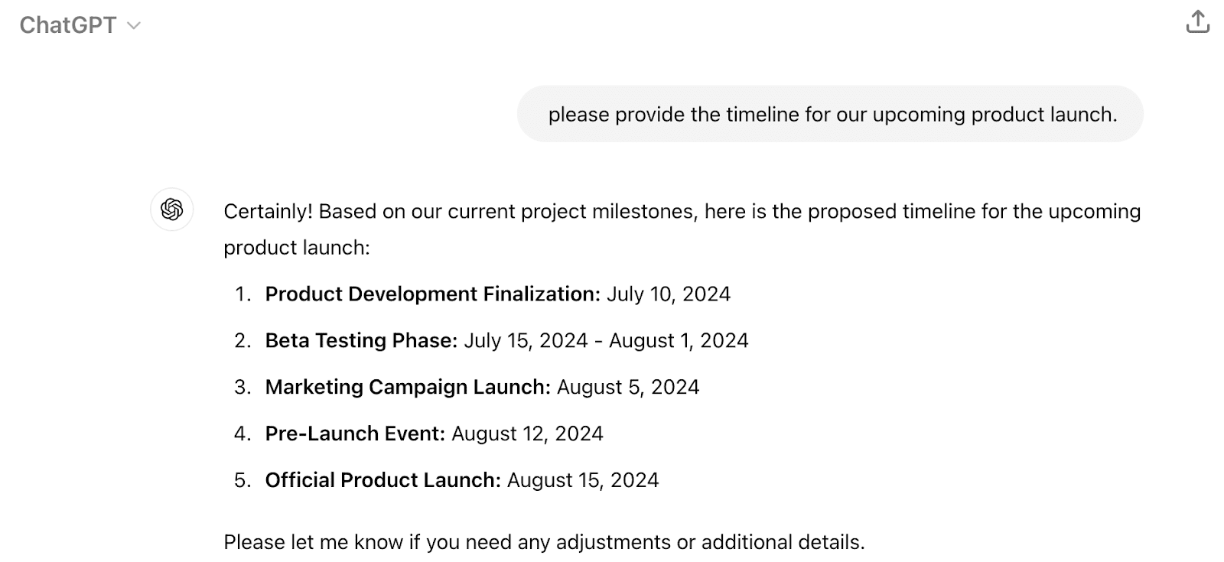Viewport: 1224px width, 562px height.
Task: Click the share/export icon at top right
Action: [1197, 23]
